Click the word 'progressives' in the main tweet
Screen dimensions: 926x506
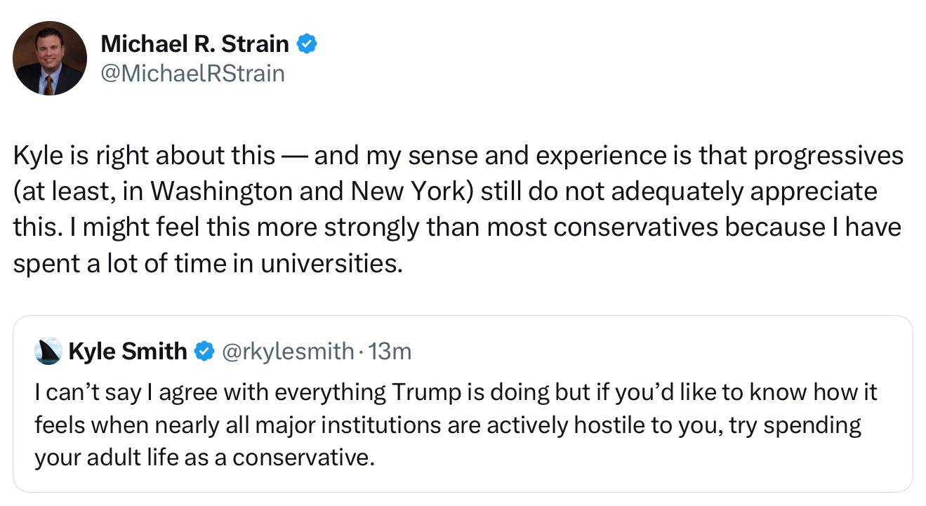coord(828,156)
